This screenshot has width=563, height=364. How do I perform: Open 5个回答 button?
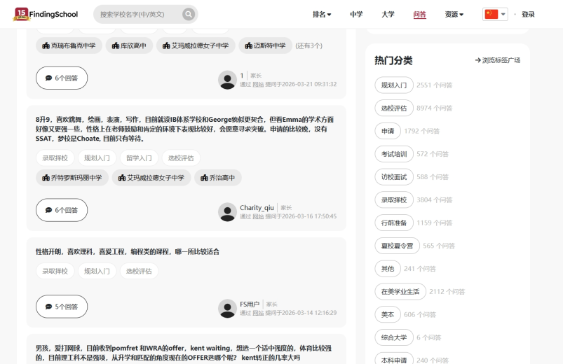click(x=62, y=307)
